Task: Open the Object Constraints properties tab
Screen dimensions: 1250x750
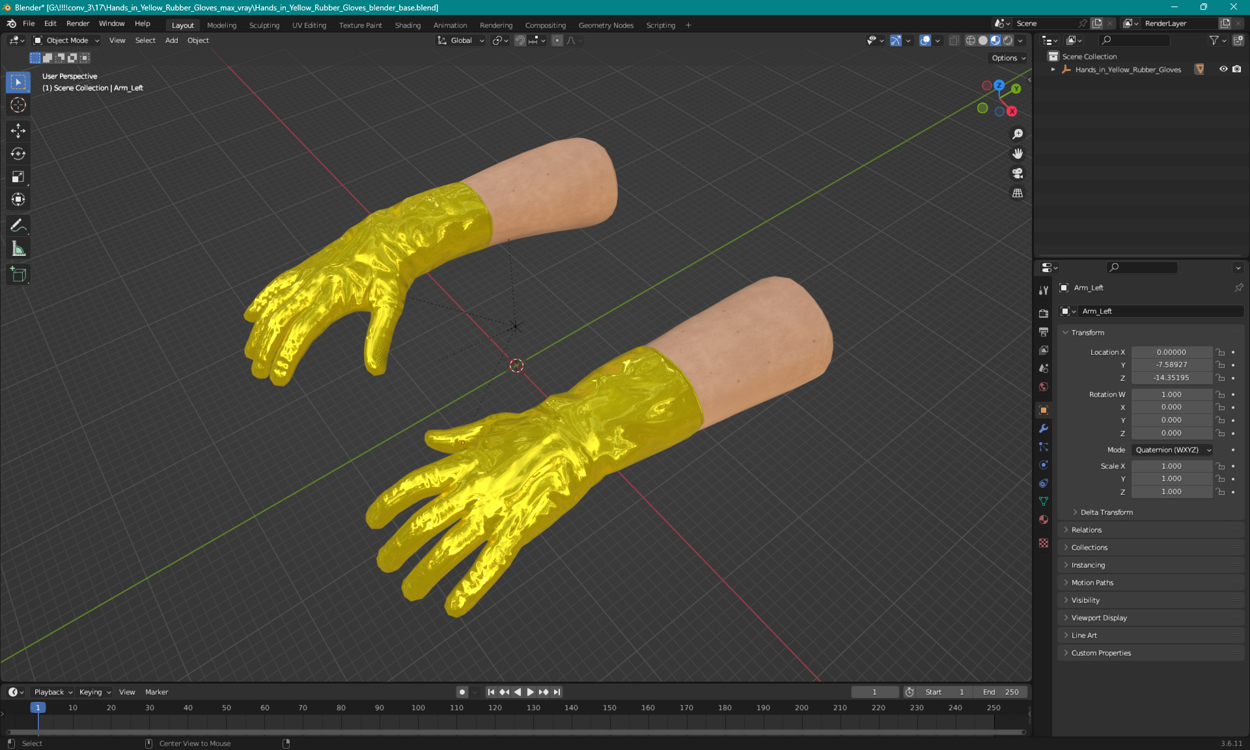Action: coord(1044,483)
